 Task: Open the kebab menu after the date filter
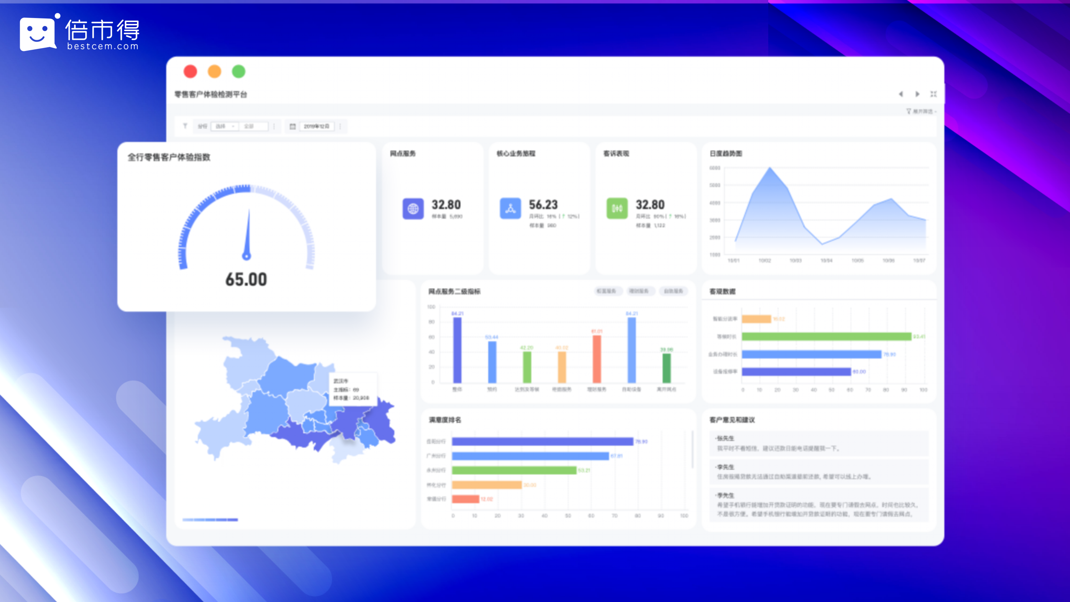pos(340,126)
